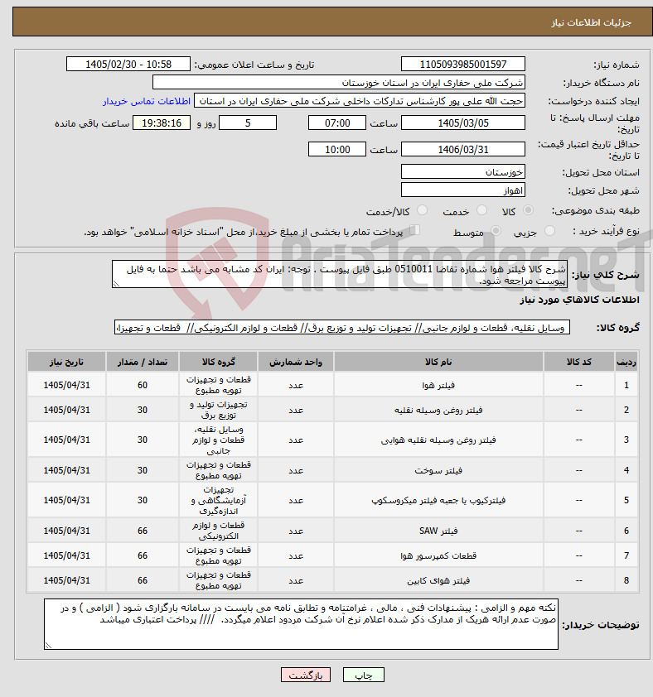This screenshot has width=653, height=697.
Task: Click the واحد شمارش column header
Action: (x=296, y=362)
